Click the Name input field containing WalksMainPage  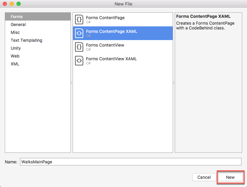tap(131, 162)
